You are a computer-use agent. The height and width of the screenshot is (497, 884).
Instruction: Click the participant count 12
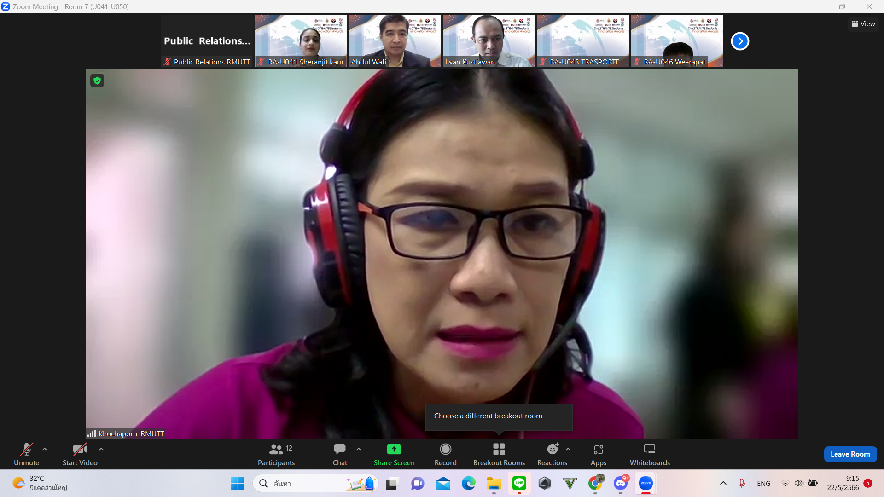(289, 448)
